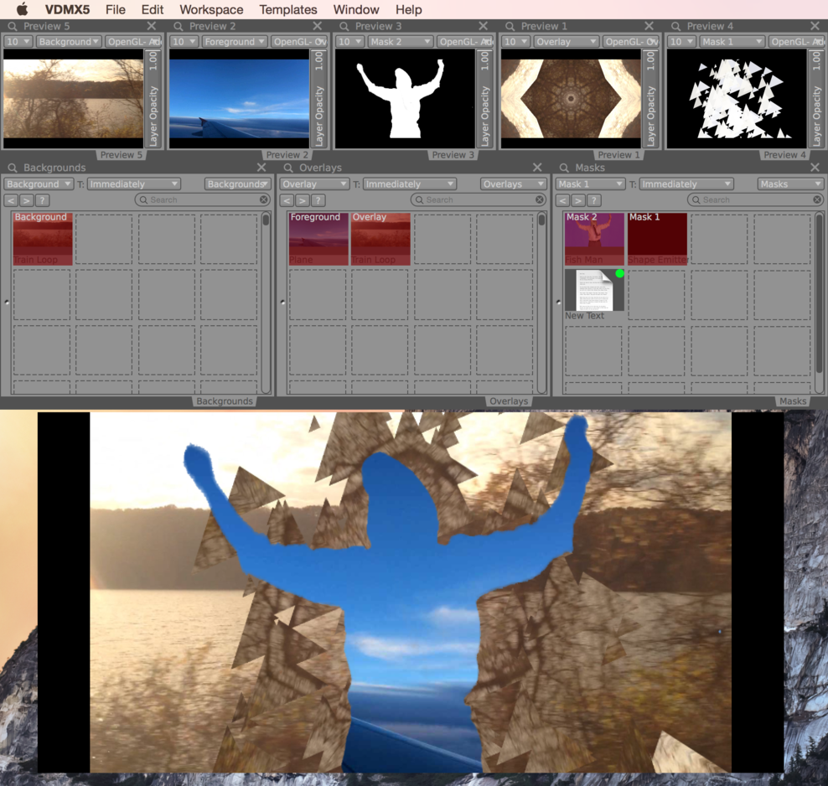828x786 pixels.
Task: Trigger the Train Loop clip in Backgrounds
Action: [x=42, y=239]
